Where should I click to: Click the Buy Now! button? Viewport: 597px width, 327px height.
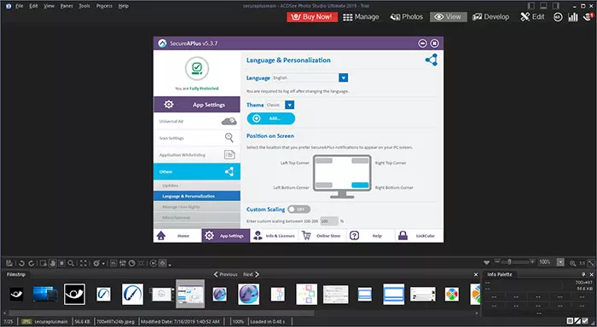[x=312, y=17]
